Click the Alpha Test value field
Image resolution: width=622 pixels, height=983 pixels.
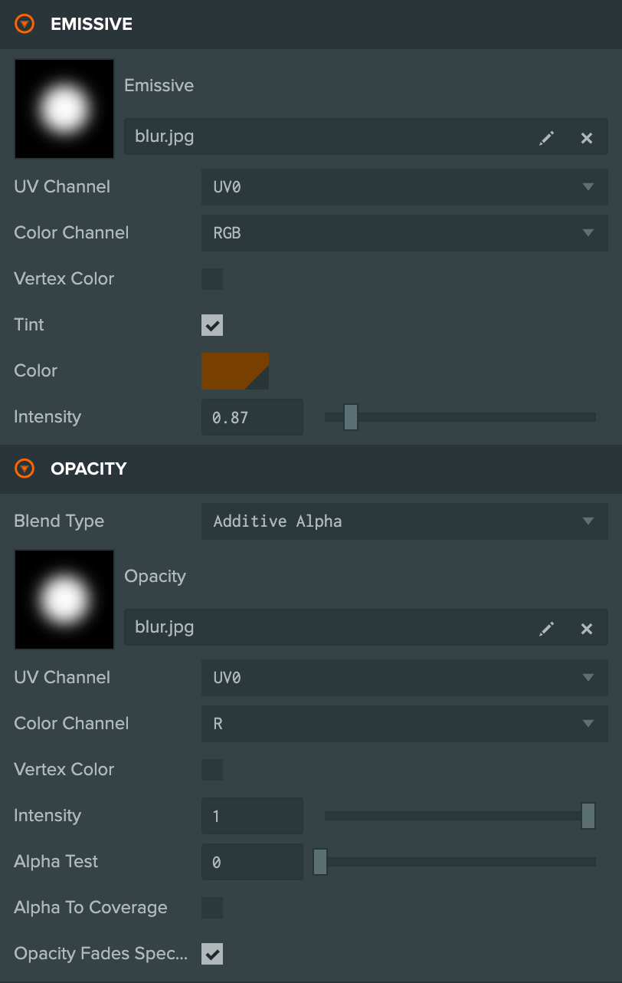tap(252, 862)
